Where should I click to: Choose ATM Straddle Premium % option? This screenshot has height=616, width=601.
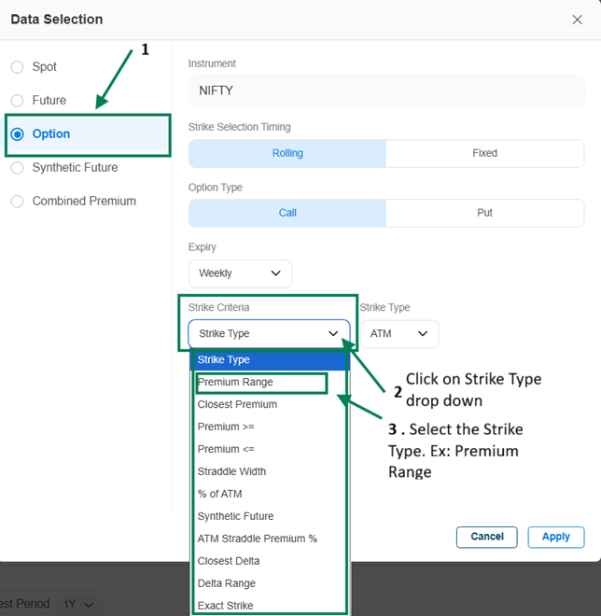click(x=257, y=539)
